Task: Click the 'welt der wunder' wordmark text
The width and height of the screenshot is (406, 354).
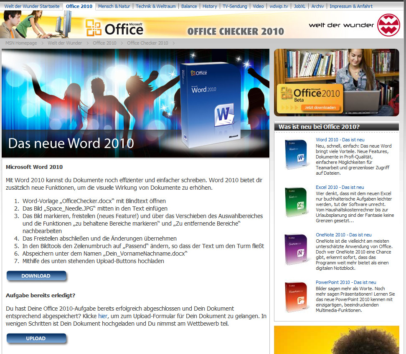Action: [341, 25]
